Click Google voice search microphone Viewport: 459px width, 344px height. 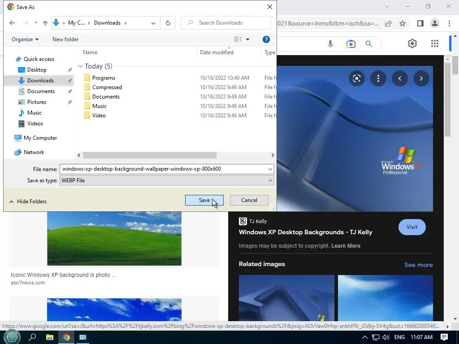(330, 44)
